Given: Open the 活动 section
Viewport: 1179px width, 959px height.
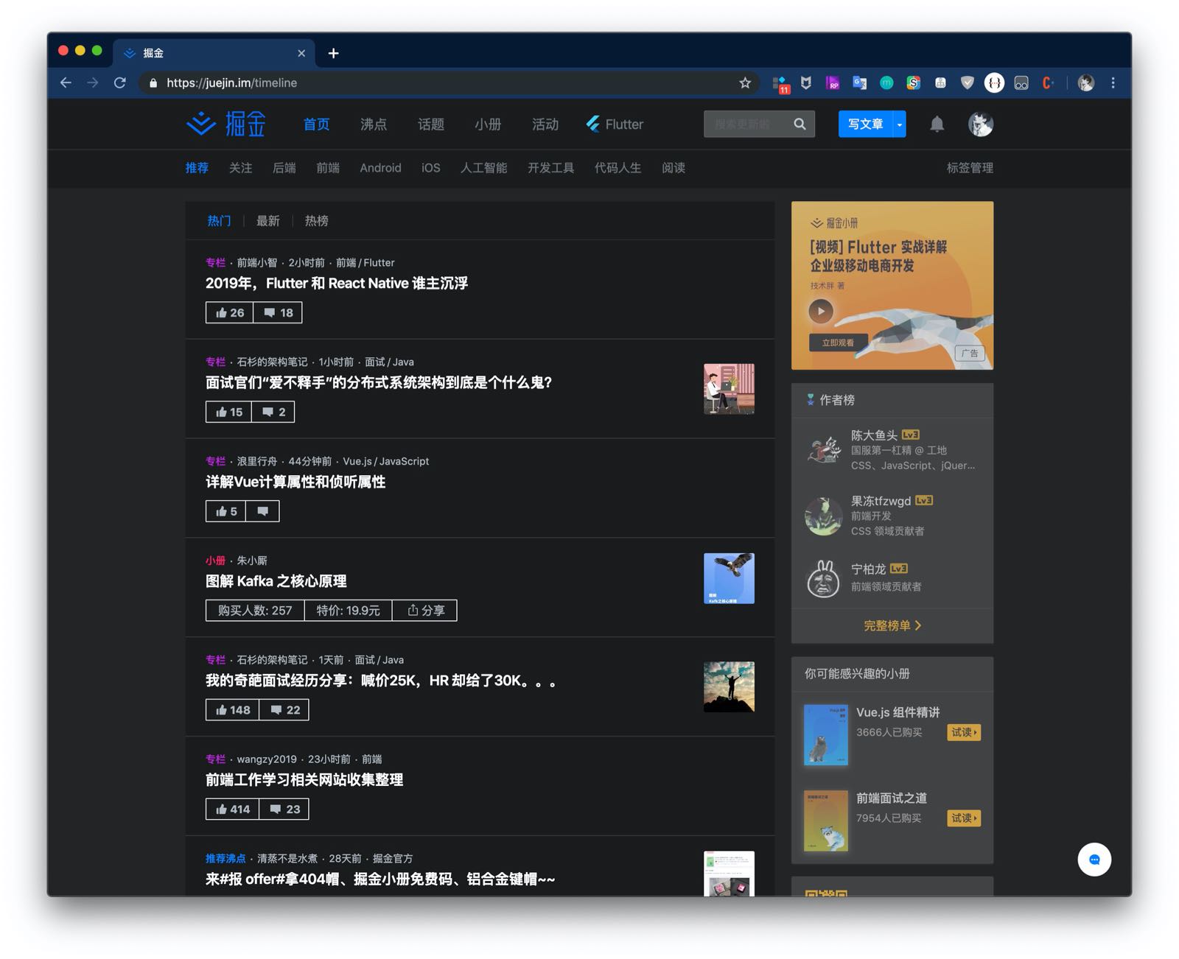Looking at the screenshot, I should click(545, 124).
